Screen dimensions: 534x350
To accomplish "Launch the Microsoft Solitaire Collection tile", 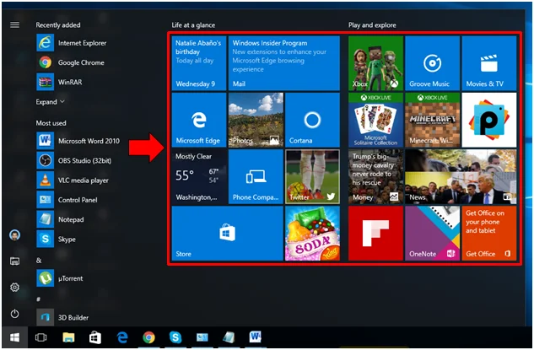I will point(375,120).
